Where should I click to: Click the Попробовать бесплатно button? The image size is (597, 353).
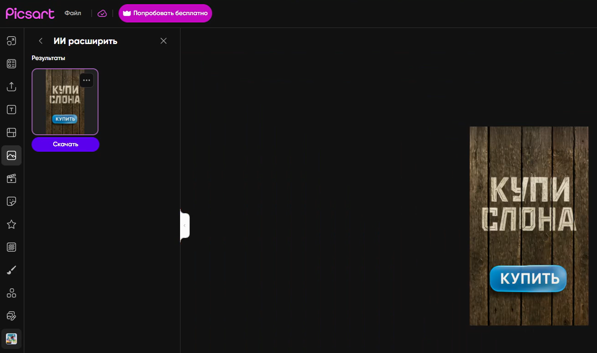click(165, 13)
